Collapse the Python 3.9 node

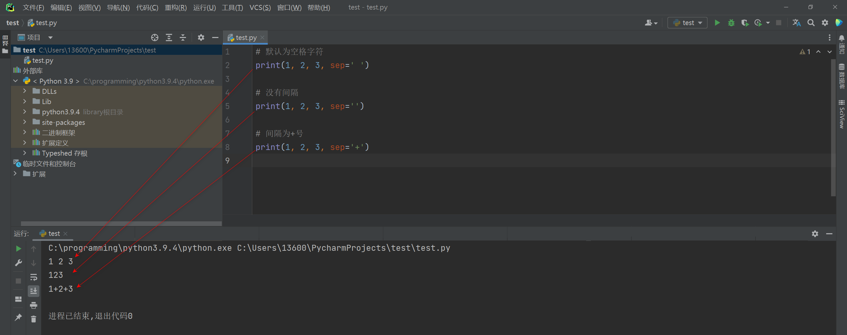pos(16,81)
